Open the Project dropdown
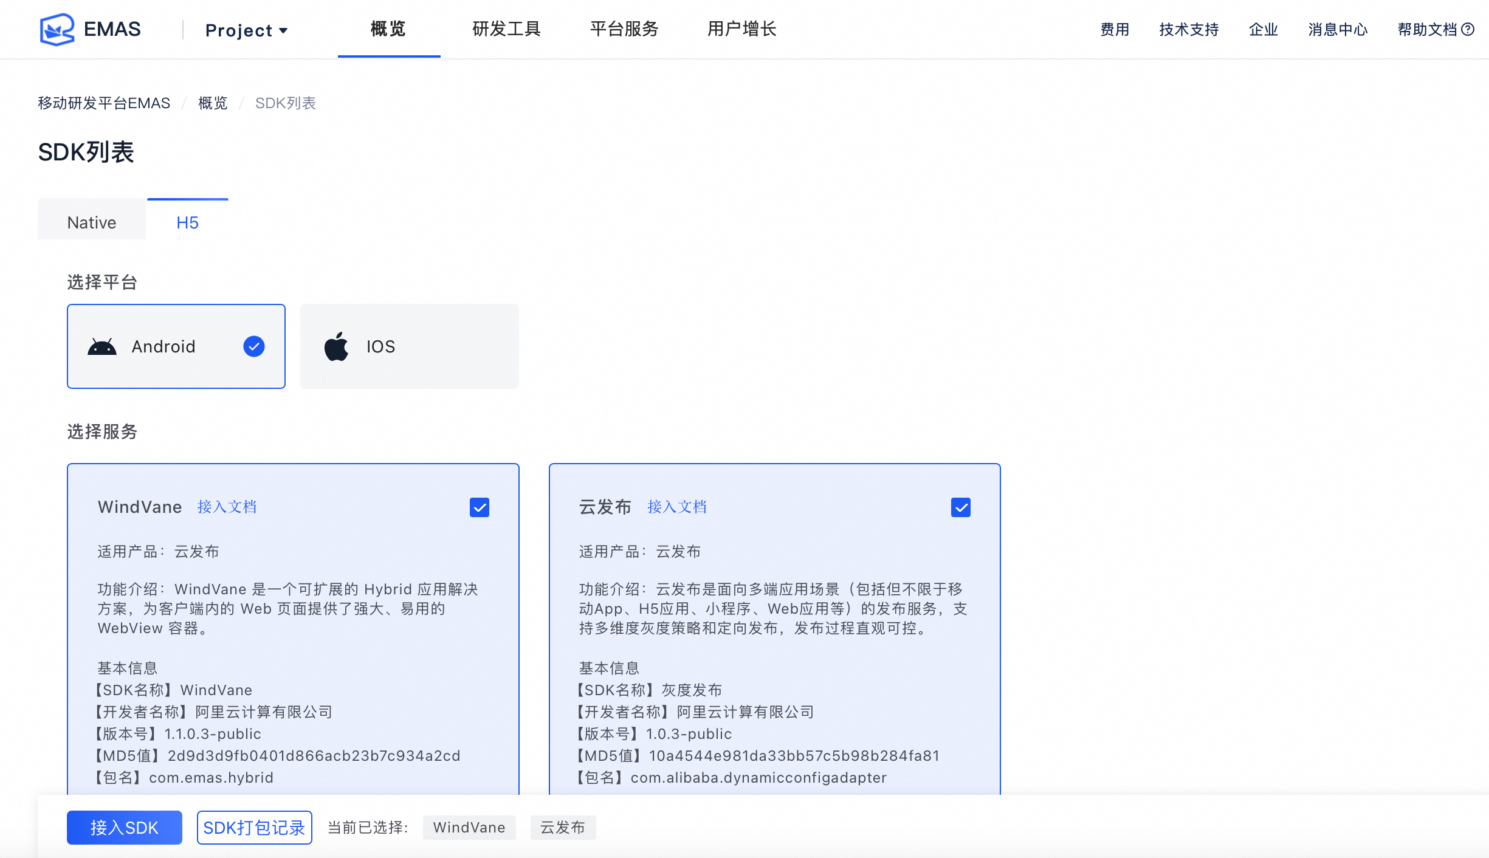Image resolution: width=1489 pixels, height=858 pixels. coord(246,30)
